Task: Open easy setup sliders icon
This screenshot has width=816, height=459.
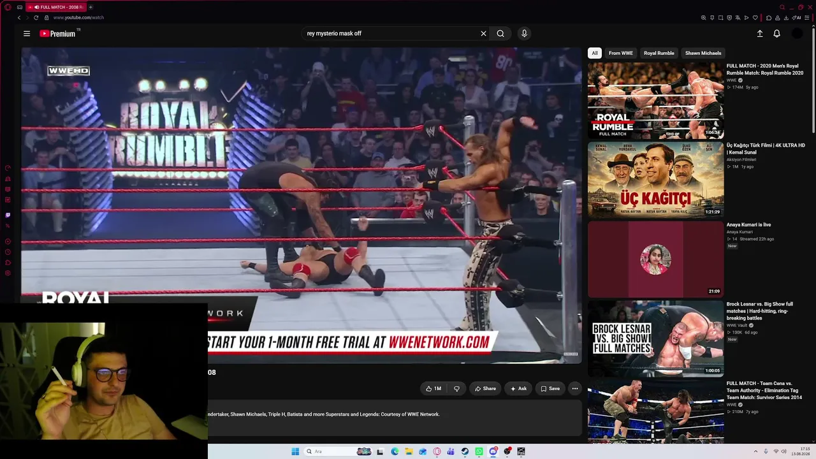Action: (808, 18)
